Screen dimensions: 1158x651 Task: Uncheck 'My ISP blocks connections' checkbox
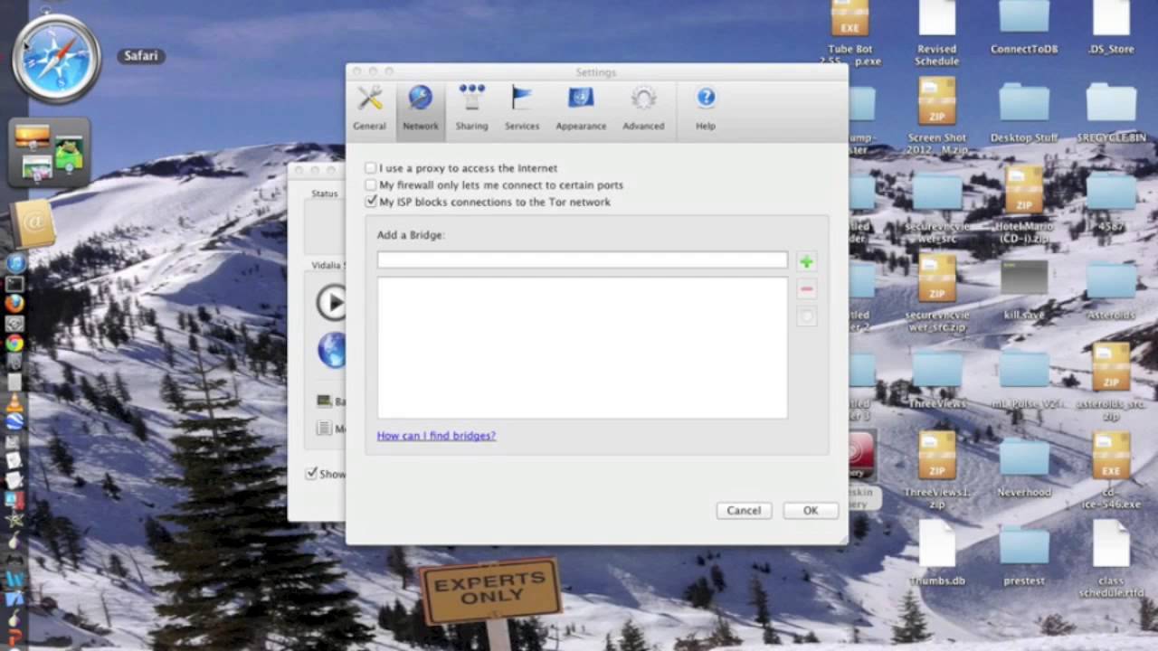(x=371, y=202)
